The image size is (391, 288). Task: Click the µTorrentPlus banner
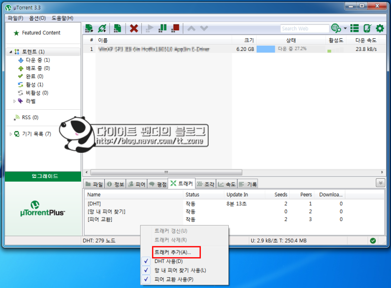(x=43, y=208)
